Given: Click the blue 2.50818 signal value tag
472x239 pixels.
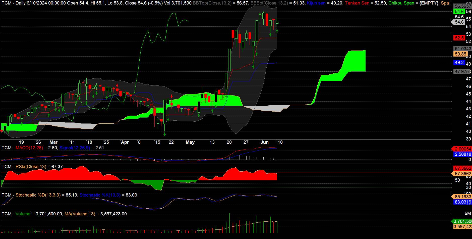Looking at the screenshot, I should click(463, 154).
